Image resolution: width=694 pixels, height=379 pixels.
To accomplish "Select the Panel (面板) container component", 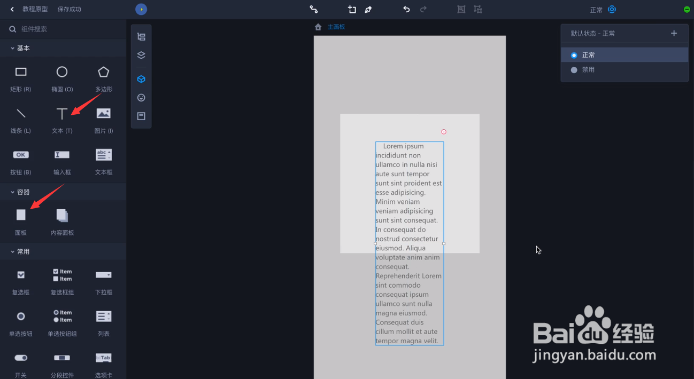I will 21,221.
